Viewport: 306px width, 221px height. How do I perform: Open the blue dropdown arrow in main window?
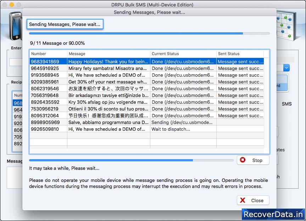[x=286, y=68]
